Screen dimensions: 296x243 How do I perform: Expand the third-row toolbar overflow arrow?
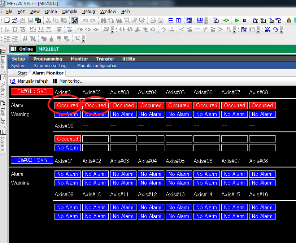point(84,39)
